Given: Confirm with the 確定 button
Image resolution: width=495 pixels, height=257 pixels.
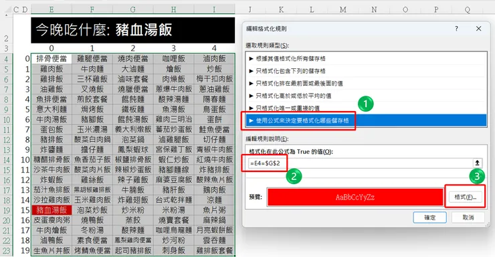Looking at the screenshot, I should (429, 218).
